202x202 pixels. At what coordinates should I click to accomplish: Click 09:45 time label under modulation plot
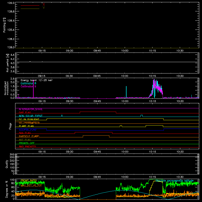[97, 101]
